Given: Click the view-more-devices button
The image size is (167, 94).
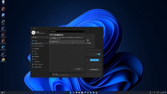Looking at the screenshot, I should (94, 70).
